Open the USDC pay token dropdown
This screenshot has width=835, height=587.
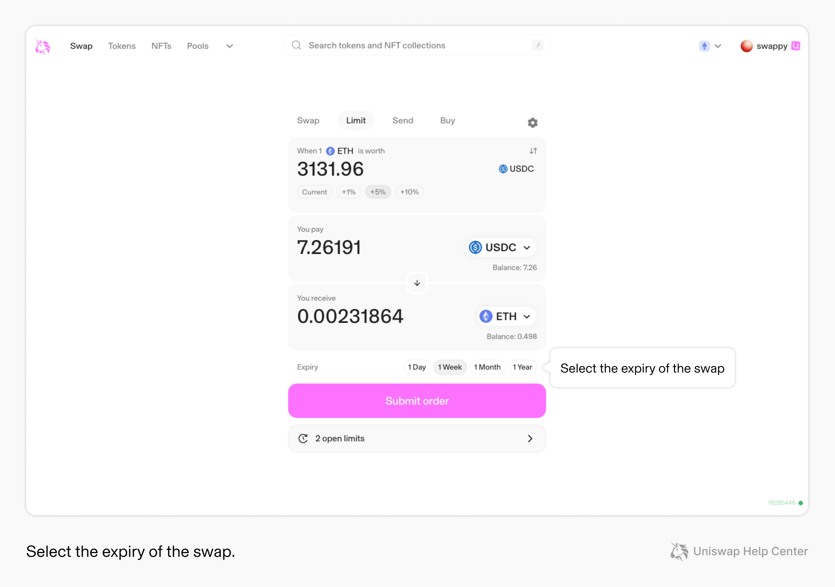click(x=501, y=247)
